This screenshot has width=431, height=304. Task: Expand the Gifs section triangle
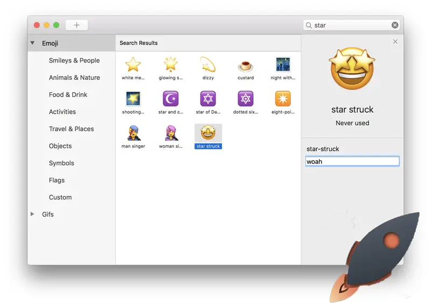click(32, 214)
